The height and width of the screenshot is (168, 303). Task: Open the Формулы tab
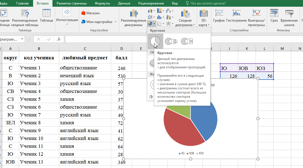[102, 3]
